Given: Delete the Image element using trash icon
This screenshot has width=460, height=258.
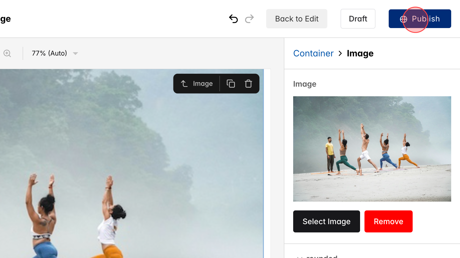Looking at the screenshot, I should [248, 83].
